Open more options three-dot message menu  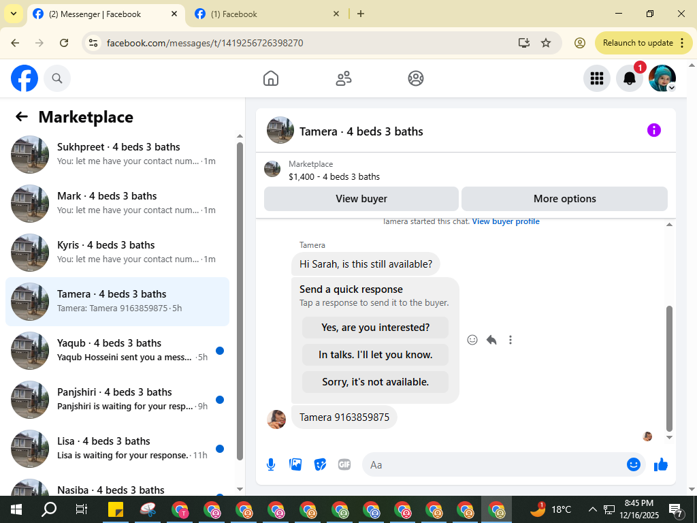[x=510, y=340]
